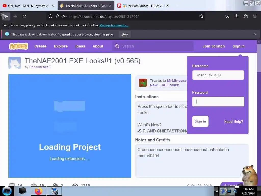The image size is (261, 196).
Task: Close the third browser tab
Action: tap(167, 6)
